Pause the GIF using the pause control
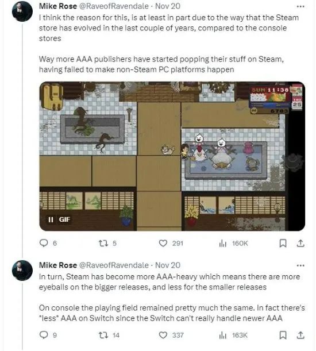The width and height of the screenshot is (316, 351). [51, 219]
